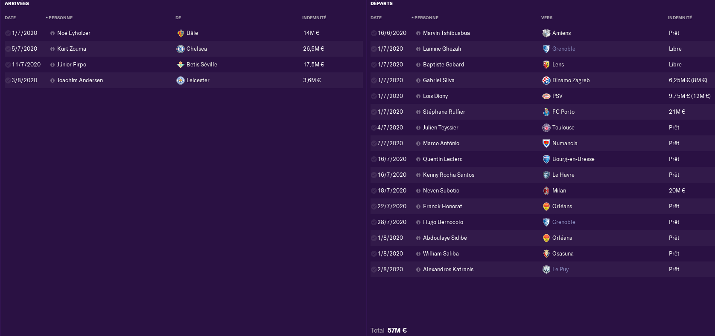
Task: Select the 26,5M € fee cell
Action: click(314, 49)
